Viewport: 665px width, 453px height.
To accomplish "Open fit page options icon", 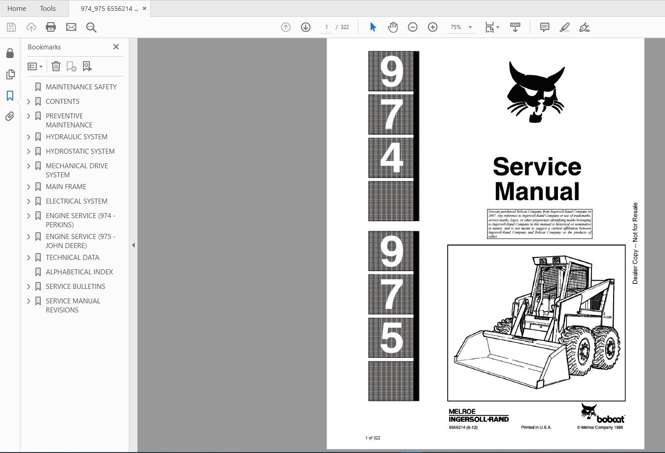I will [492, 27].
